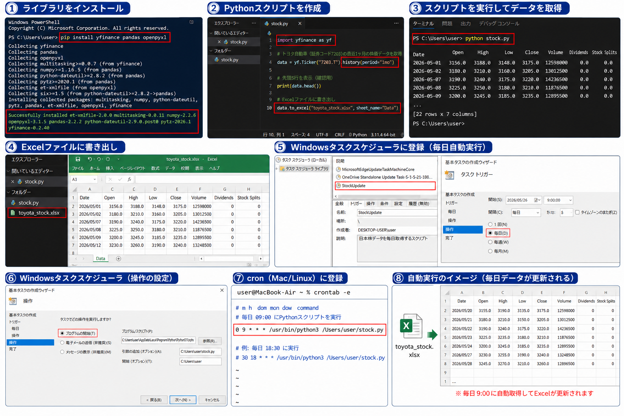This screenshot has width=624, height=416.
Task: Open the calendar picker for start date
Action: click(537, 200)
